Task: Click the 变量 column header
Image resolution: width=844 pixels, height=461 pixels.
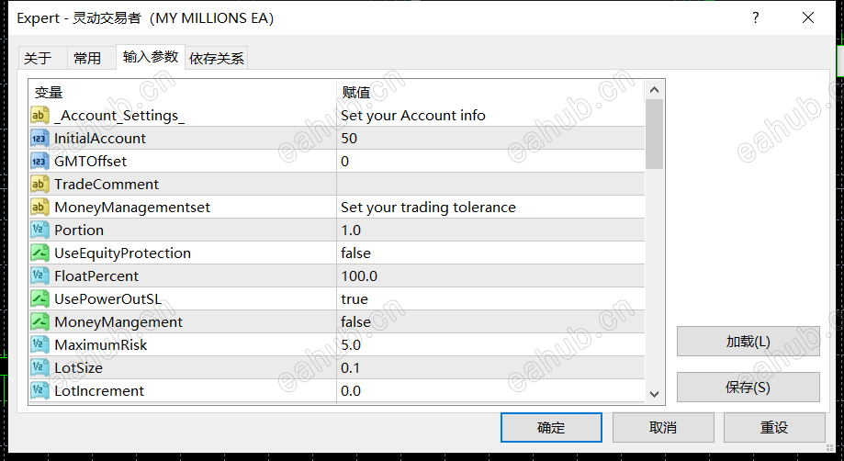Action: click(x=183, y=93)
